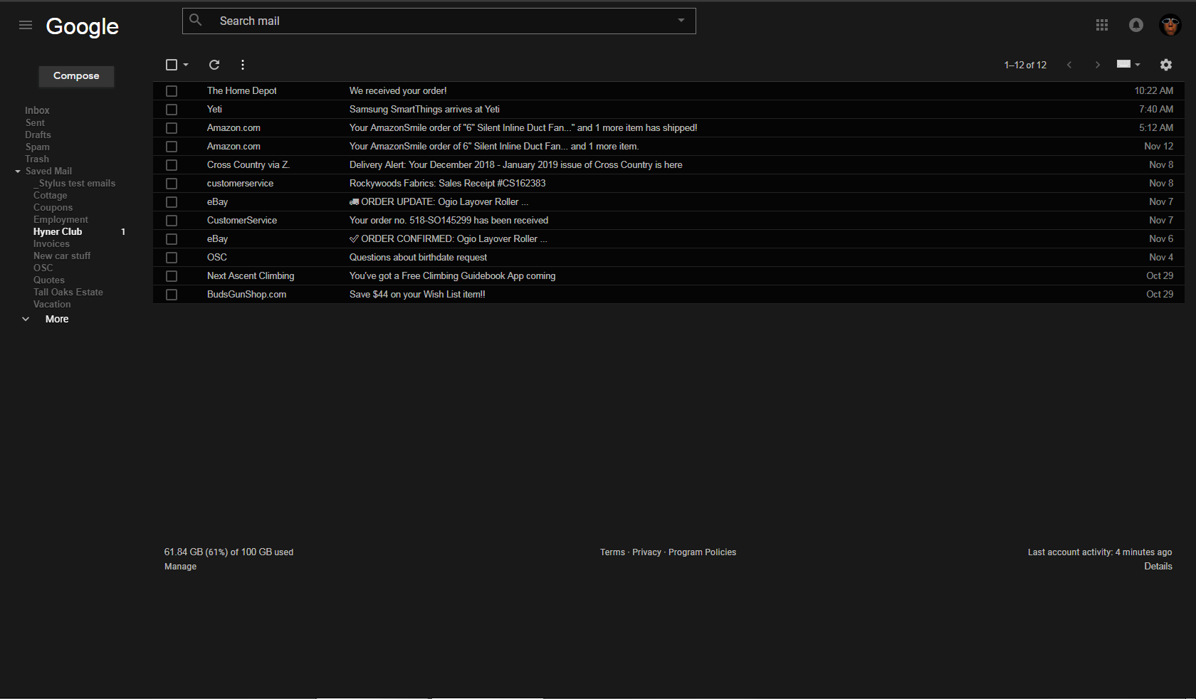
Task: Open the Terms link
Action: pyautogui.click(x=612, y=552)
